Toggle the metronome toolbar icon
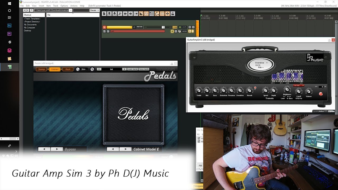338x190 pixels. tap(136, 14)
